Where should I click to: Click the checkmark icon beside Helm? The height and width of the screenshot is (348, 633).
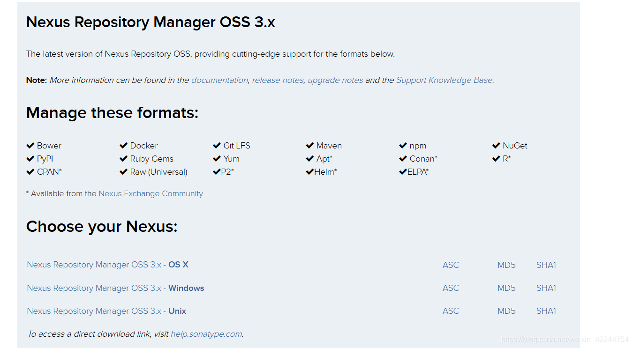(x=310, y=172)
